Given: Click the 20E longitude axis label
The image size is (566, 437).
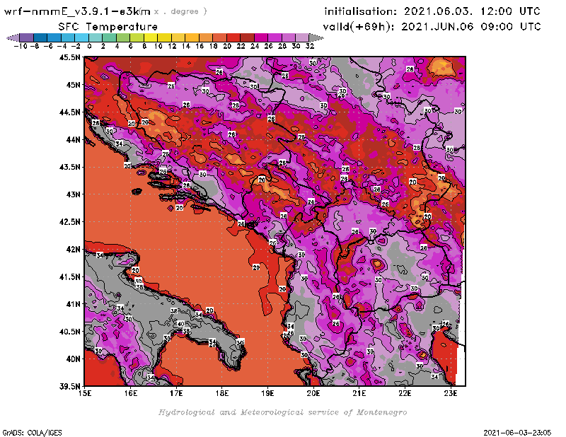Looking at the screenshot, I should [313, 393].
